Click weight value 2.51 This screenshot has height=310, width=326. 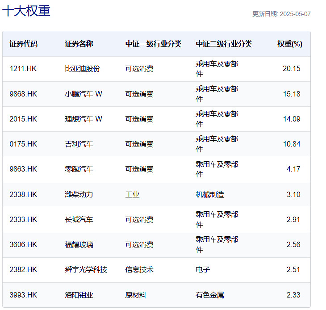tap(293, 269)
